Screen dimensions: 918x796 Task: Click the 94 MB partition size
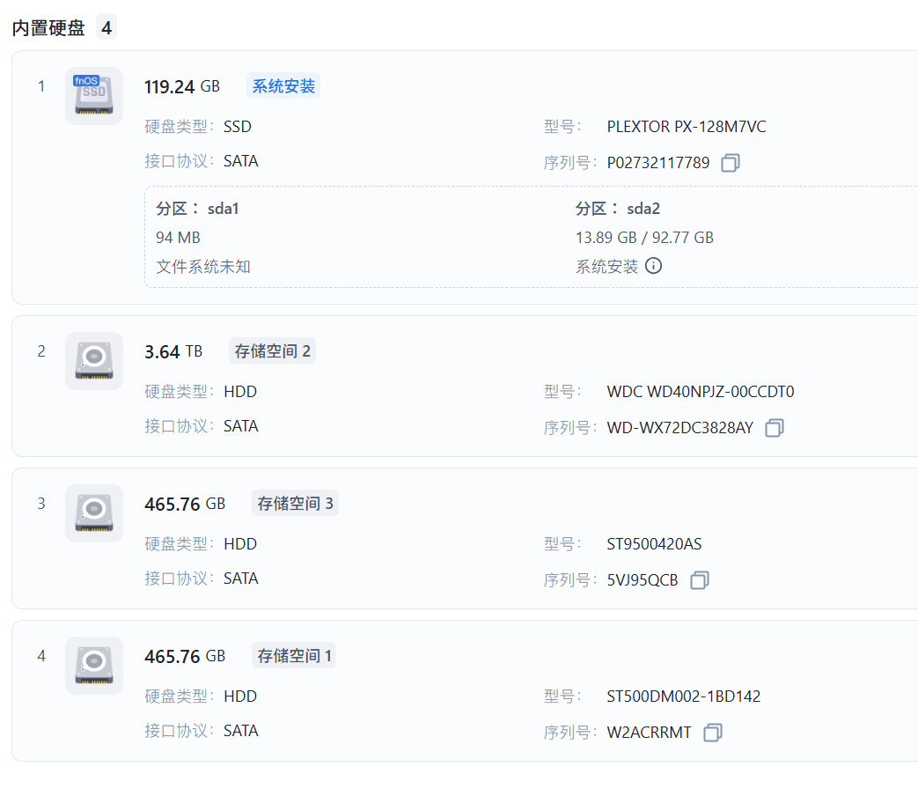[x=178, y=237]
